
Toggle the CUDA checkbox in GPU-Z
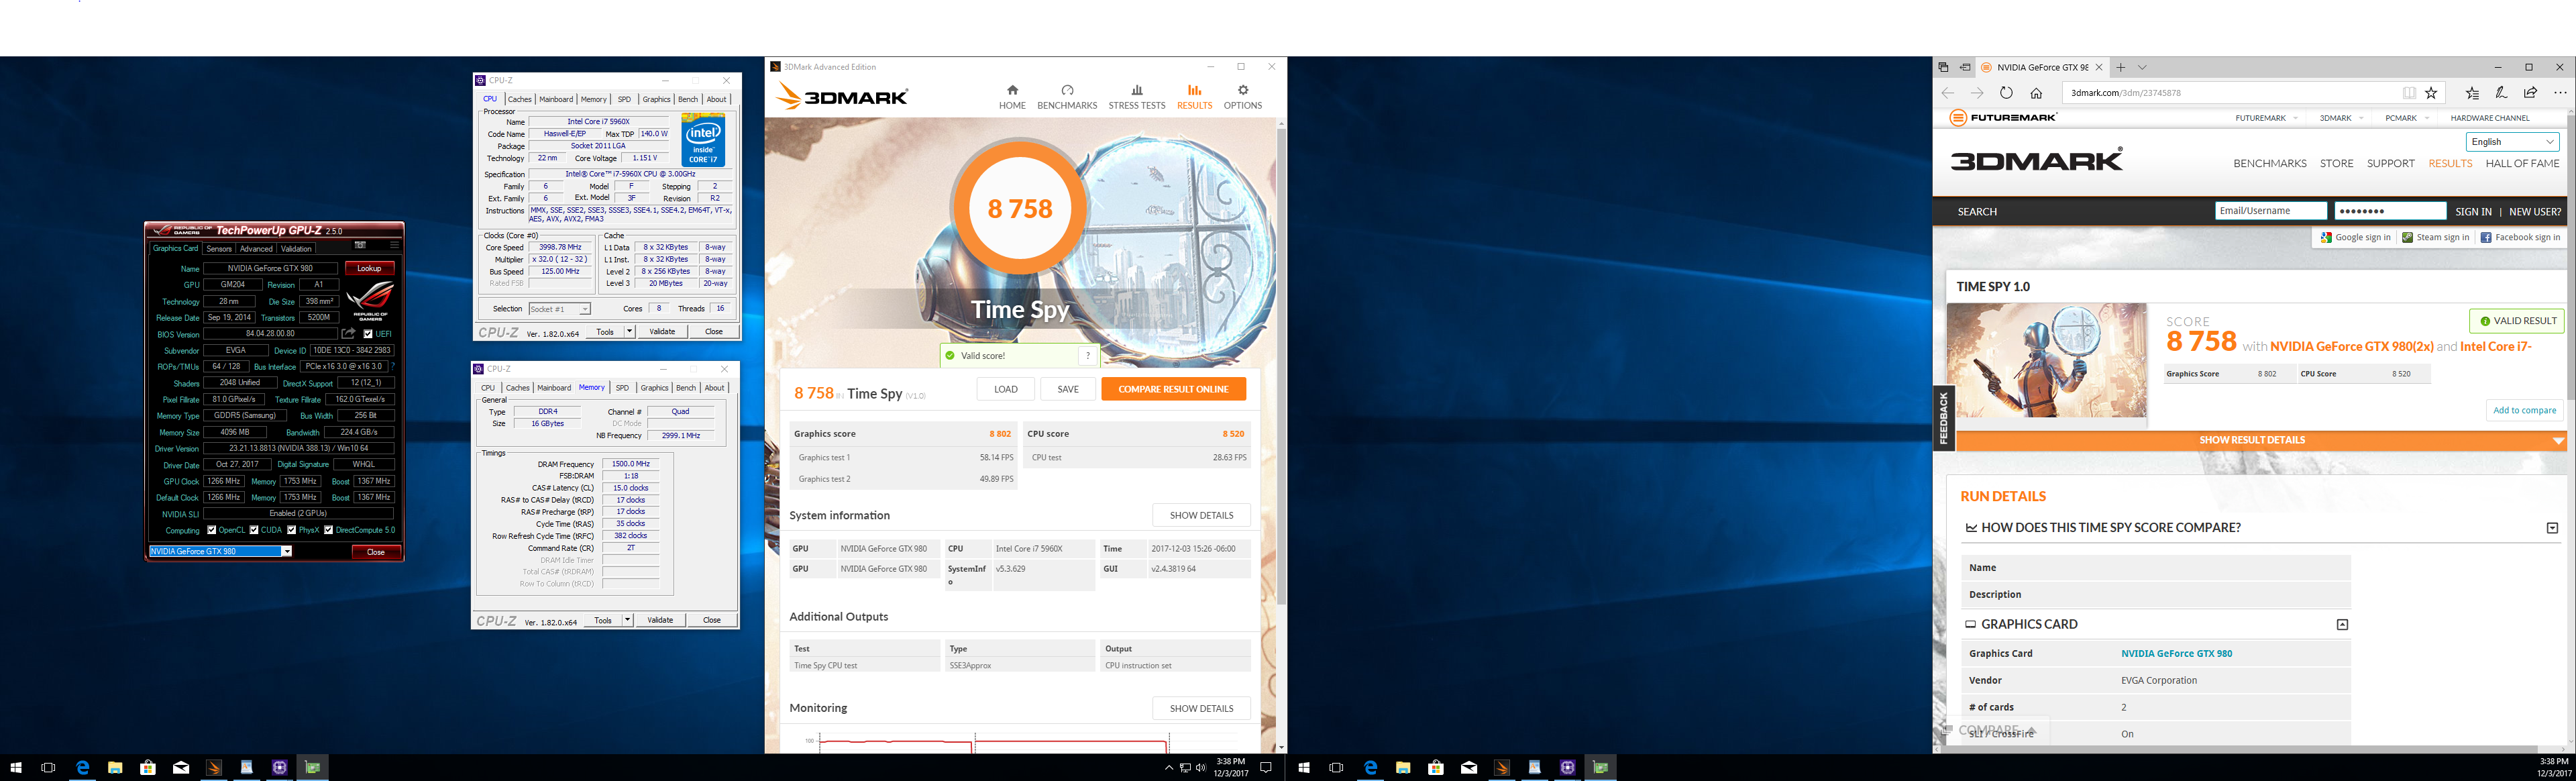pos(254,530)
